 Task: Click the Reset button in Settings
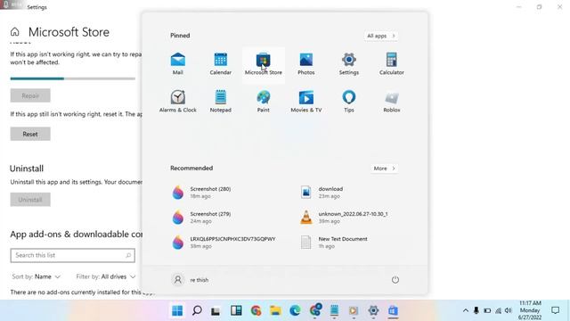pyautogui.click(x=30, y=134)
